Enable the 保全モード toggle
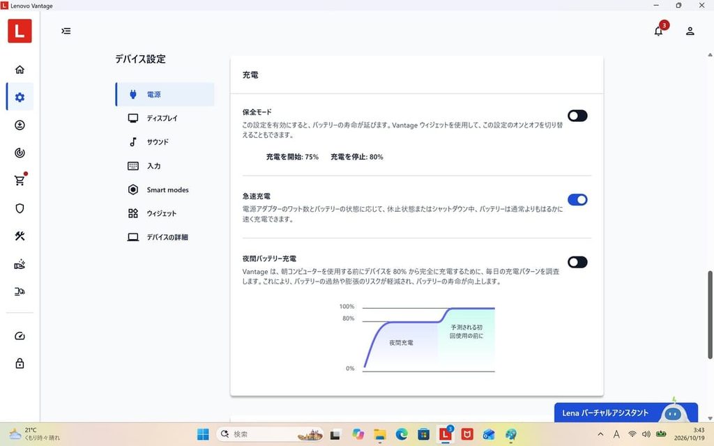The image size is (714, 446). pyautogui.click(x=577, y=116)
